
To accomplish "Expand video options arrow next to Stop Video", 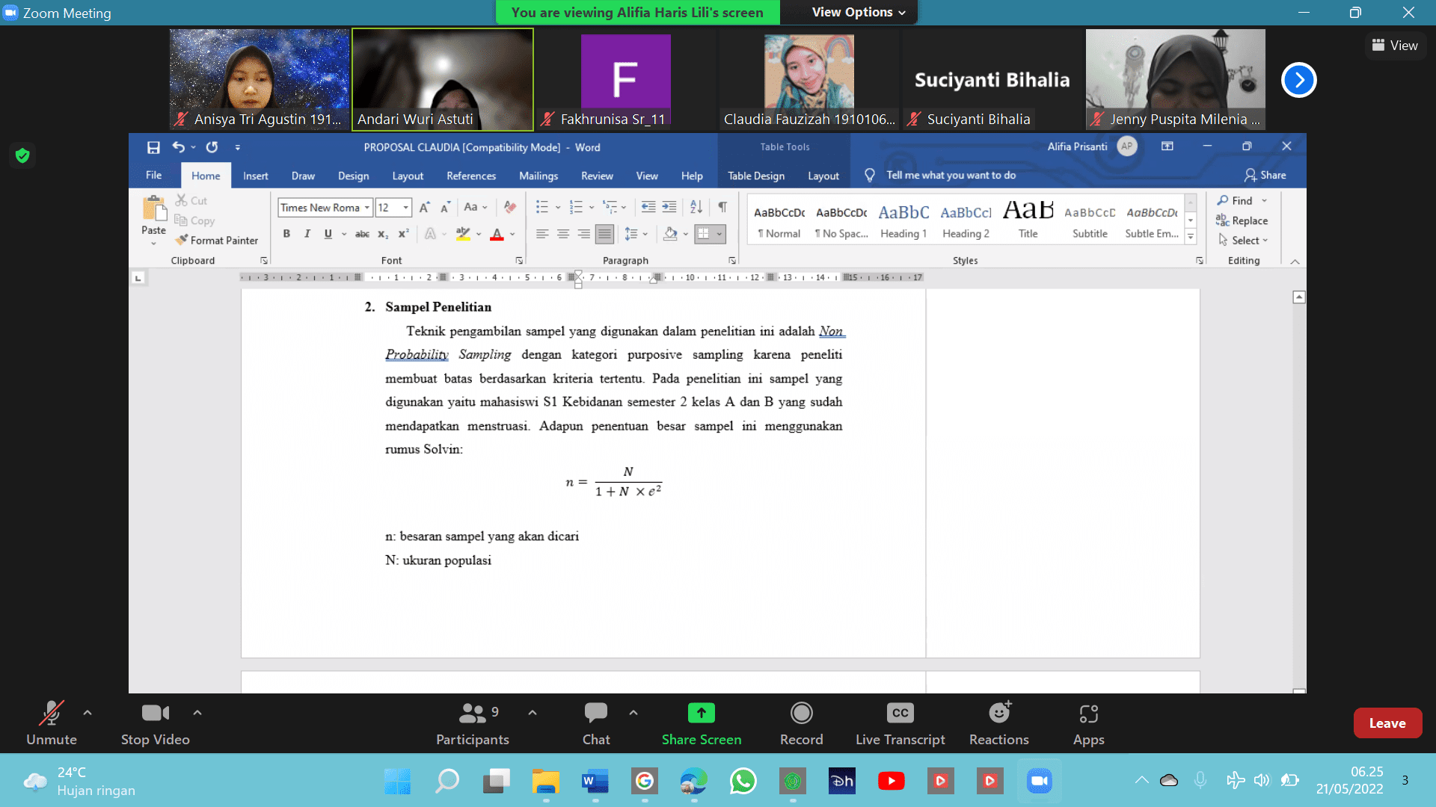I will [x=197, y=713].
